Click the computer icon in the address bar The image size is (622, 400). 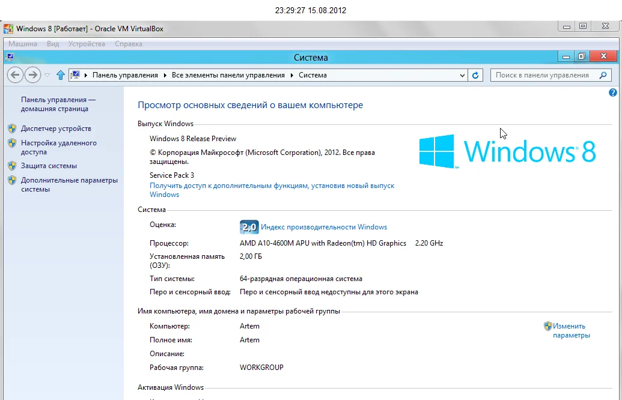(75, 75)
